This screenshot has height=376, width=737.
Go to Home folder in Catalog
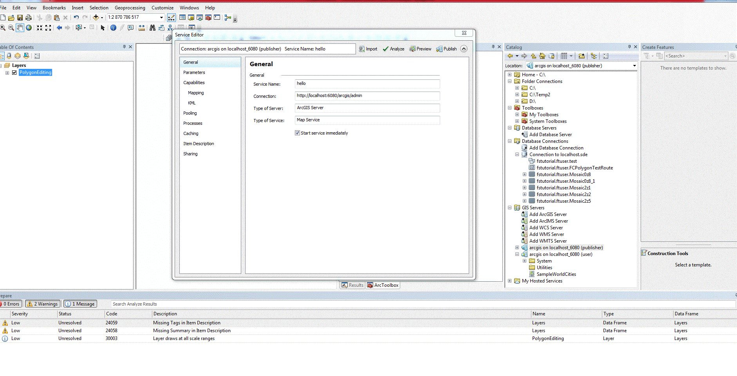(542, 56)
